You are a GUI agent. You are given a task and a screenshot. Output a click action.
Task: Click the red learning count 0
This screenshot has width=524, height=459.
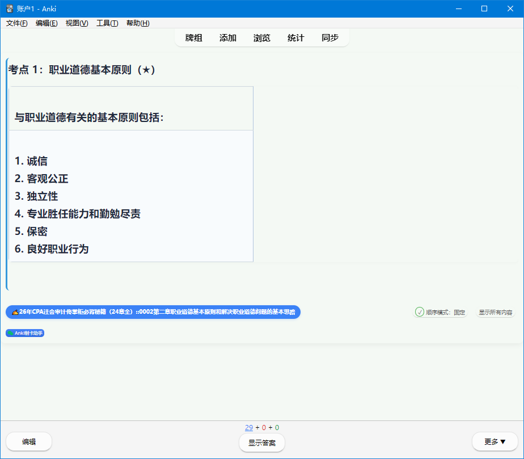pos(264,428)
